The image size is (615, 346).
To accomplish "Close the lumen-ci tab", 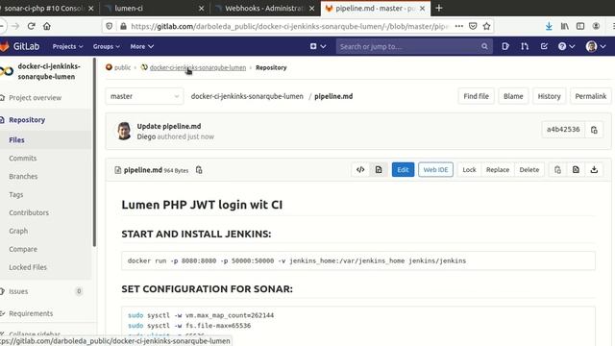I will click(201, 8).
